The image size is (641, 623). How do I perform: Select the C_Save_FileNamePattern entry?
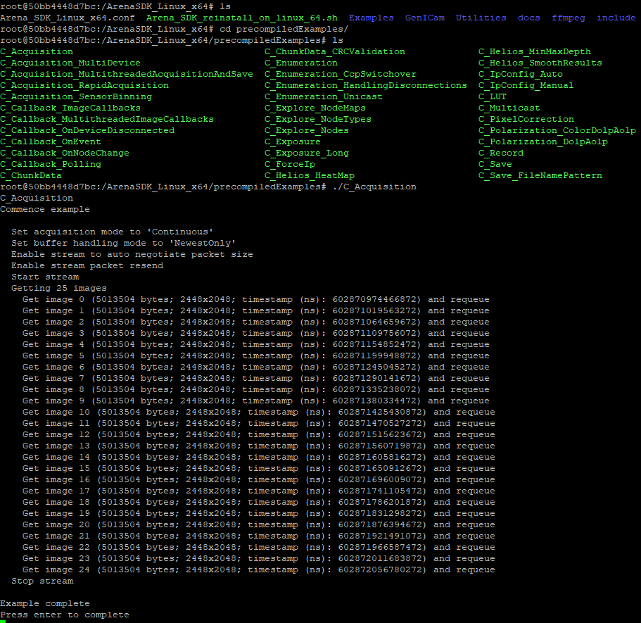(x=540, y=175)
